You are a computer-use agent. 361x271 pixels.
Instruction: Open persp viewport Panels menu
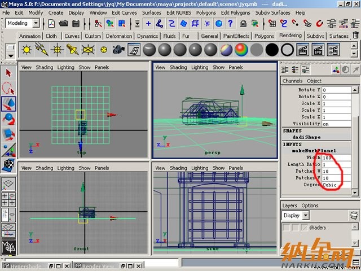[x=236, y=67]
